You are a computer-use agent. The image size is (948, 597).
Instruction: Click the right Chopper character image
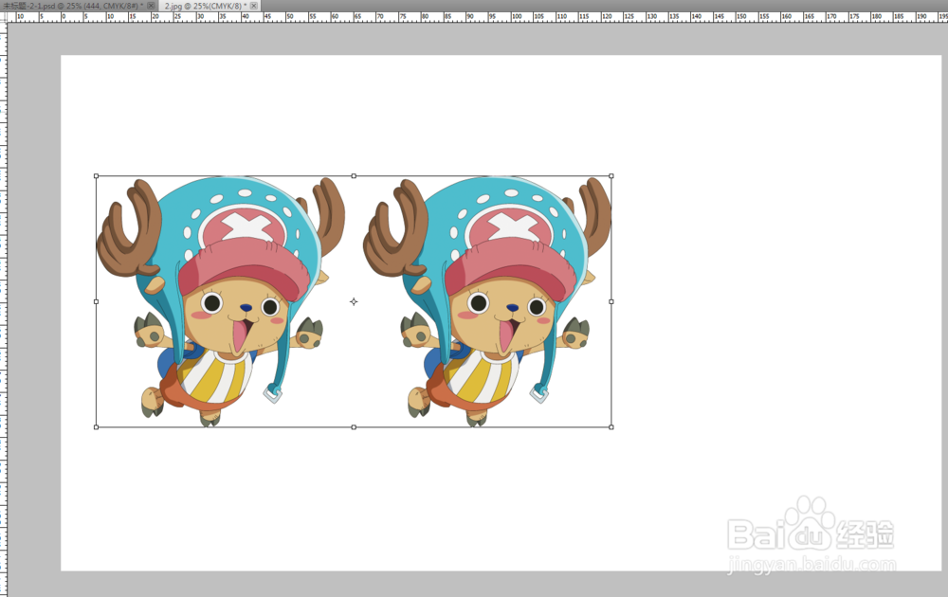tap(486, 301)
